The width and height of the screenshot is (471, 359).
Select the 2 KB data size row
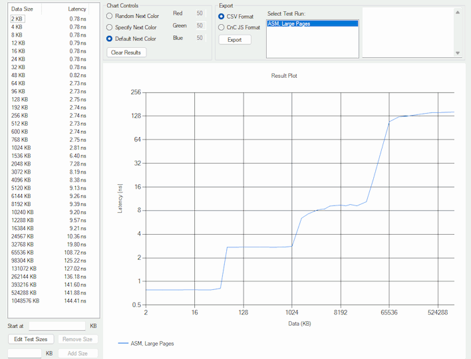(x=17, y=19)
